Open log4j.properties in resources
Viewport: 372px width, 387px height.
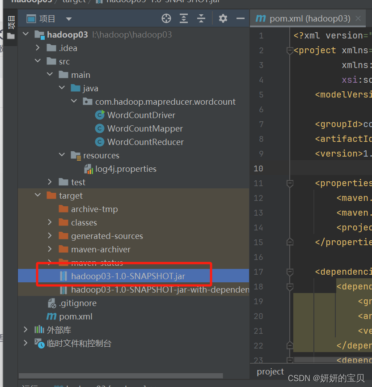click(x=126, y=169)
